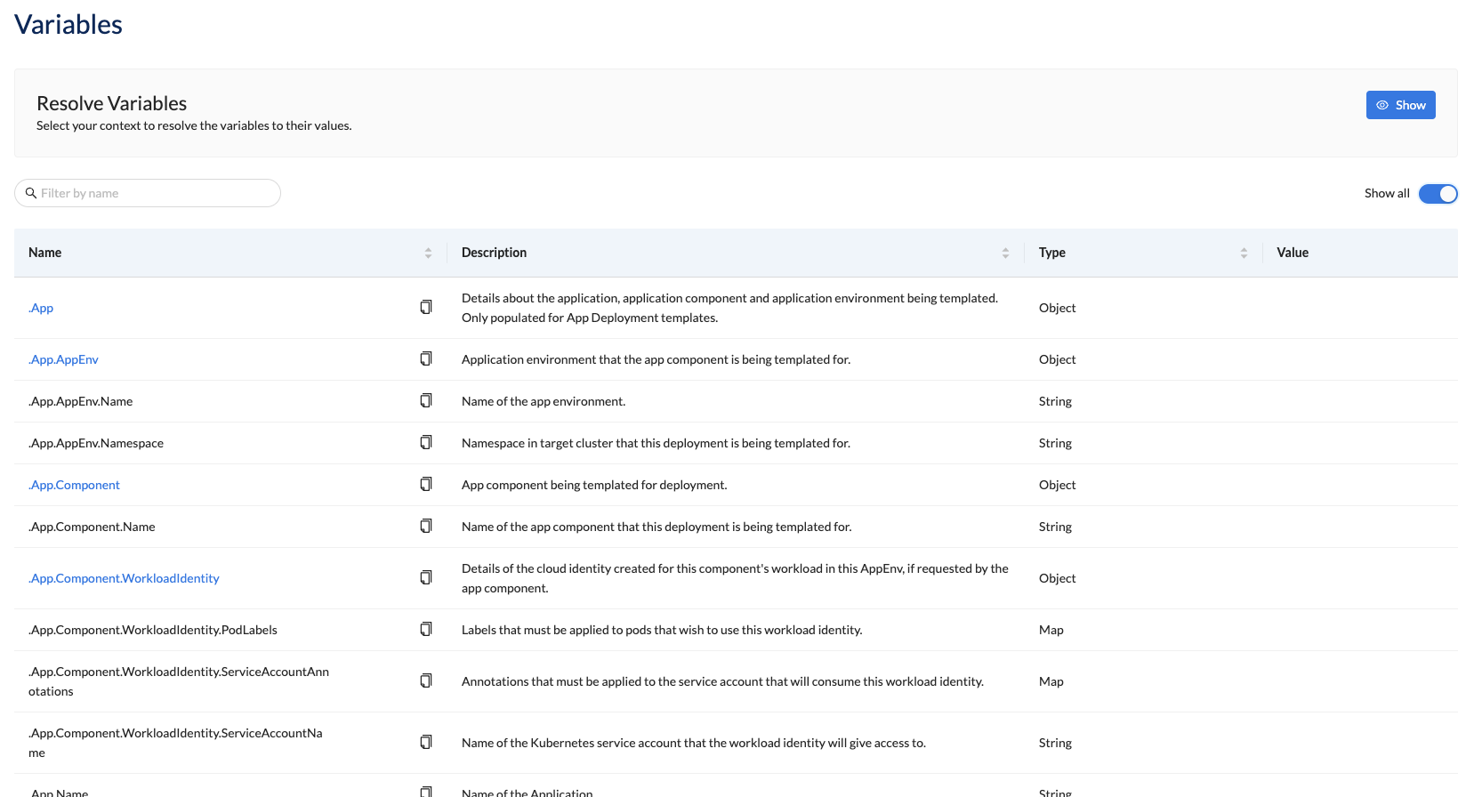
Task: Click the Object type in .App row
Action: click(1057, 308)
